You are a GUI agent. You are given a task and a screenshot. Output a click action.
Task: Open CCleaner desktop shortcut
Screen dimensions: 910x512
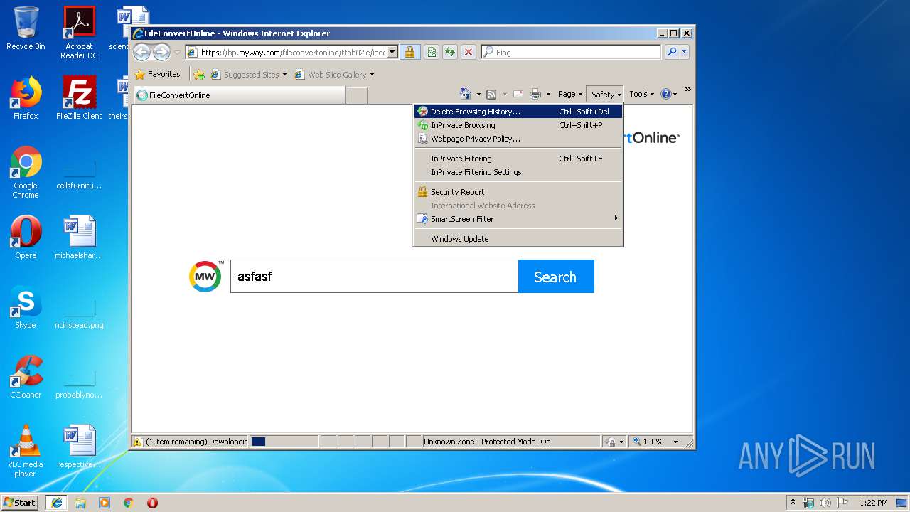tap(26, 377)
